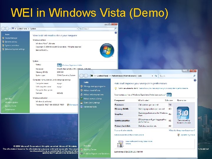The image size is (212, 159).
Task: Open Adjust visual effects task
Action: (92, 90)
